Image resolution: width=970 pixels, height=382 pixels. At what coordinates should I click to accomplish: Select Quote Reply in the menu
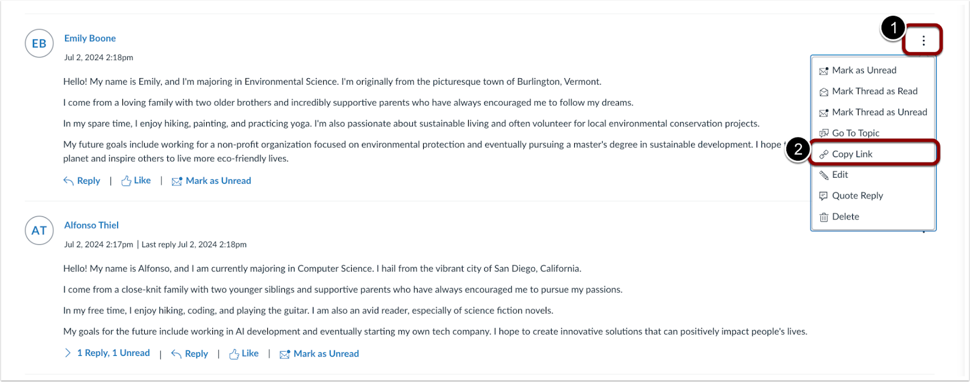pos(857,195)
